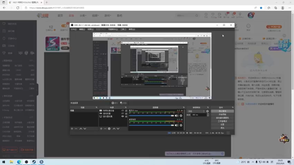Click 工作室模式 button
This screenshot has width=294, height=165.
coord(222,121)
